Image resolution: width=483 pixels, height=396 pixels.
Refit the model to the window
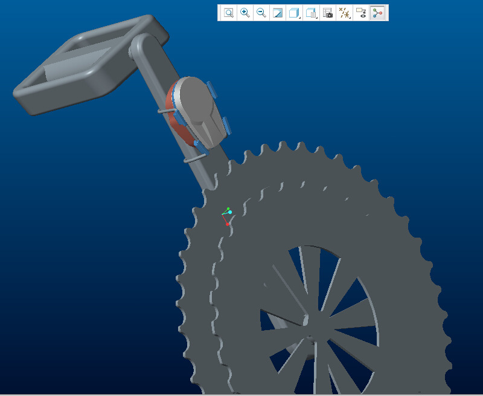(x=229, y=13)
